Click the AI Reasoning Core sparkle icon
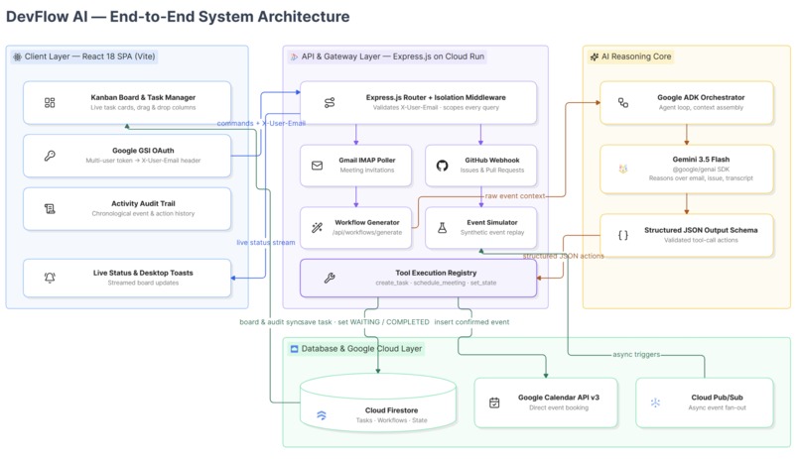 [594, 57]
